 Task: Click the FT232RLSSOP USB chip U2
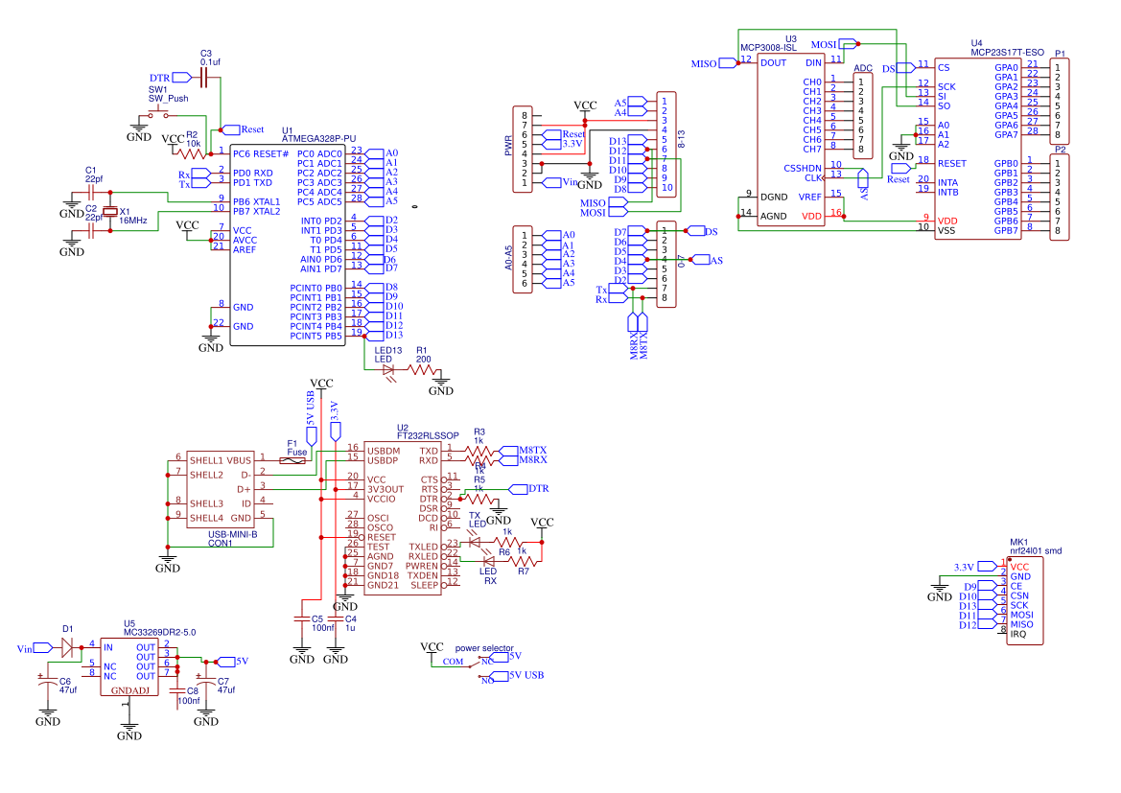click(x=403, y=518)
